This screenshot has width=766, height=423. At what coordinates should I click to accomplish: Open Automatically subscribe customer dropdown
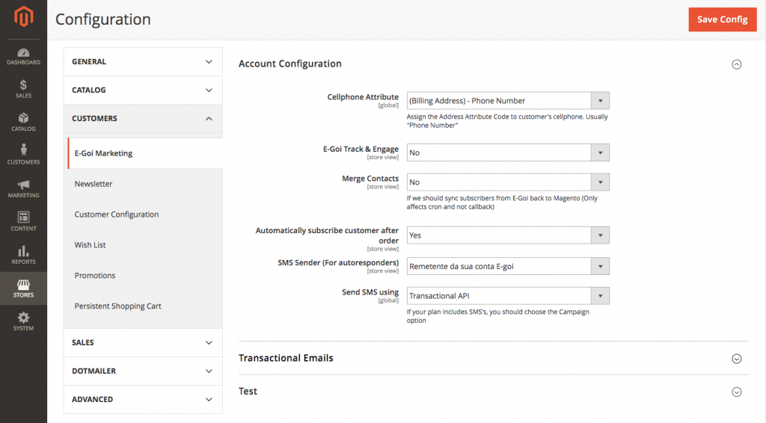pos(508,235)
